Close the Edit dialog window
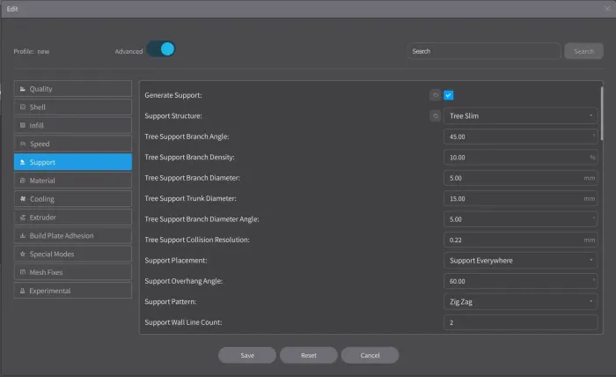This screenshot has width=616, height=377. (x=608, y=8)
